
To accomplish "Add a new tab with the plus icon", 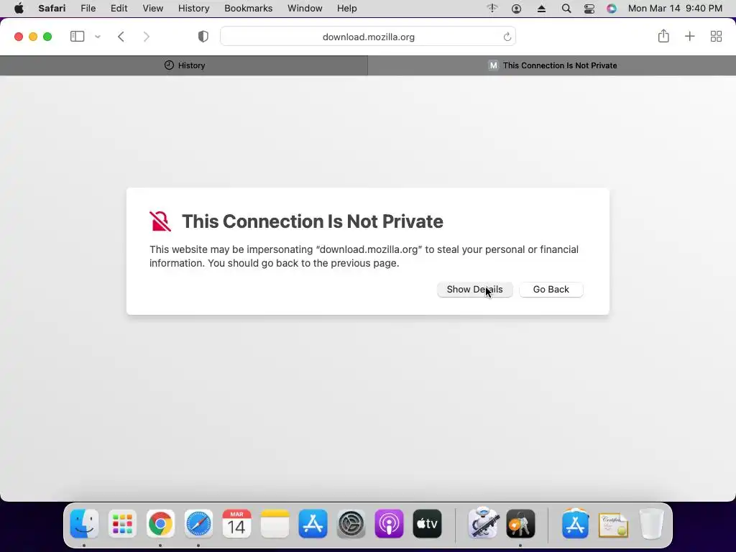I will click(x=689, y=36).
